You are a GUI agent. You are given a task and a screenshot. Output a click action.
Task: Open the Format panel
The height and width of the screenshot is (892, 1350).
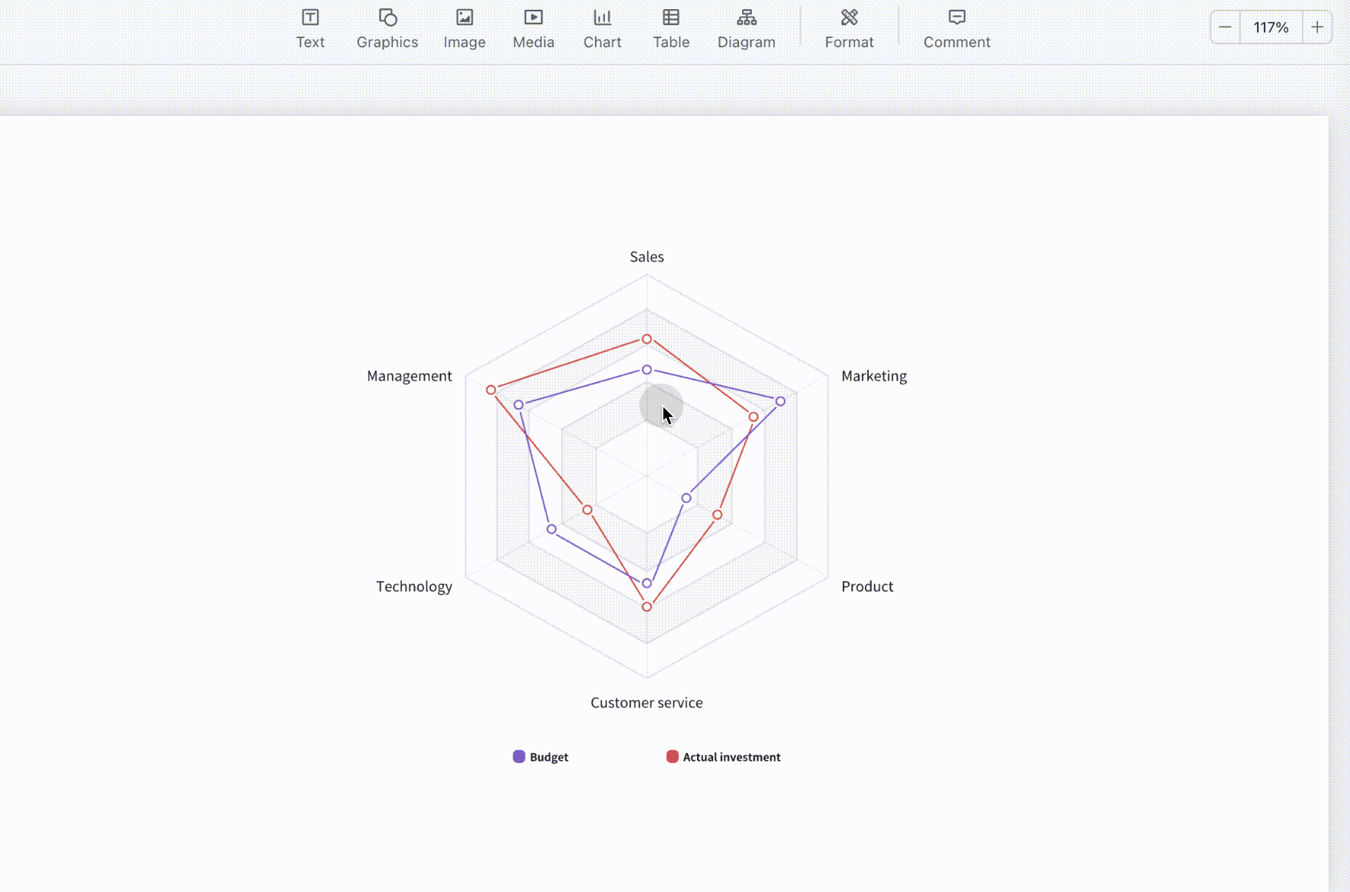[x=849, y=29]
